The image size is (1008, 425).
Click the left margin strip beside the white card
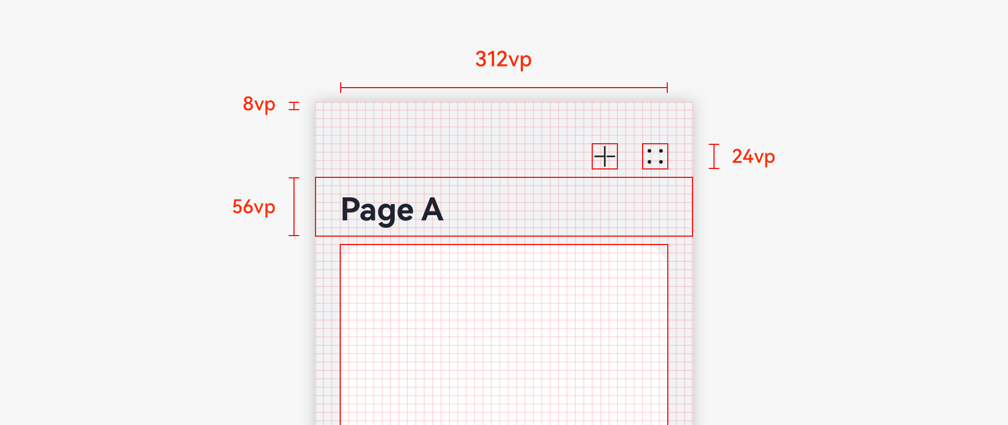click(x=328, y=336)
